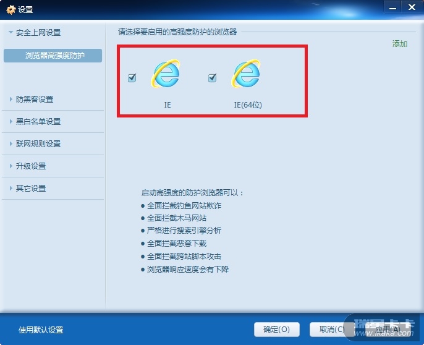Viewport: 424px width, 345px height.
Task: Click 全面拦截跨站脚本攻击 bullet text
Action: pos(184,256)
